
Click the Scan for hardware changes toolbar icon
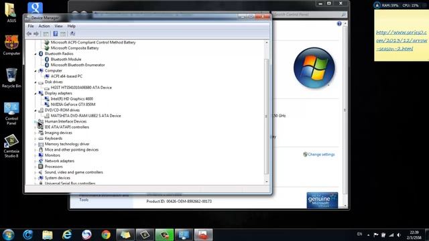tap(72, 33)
